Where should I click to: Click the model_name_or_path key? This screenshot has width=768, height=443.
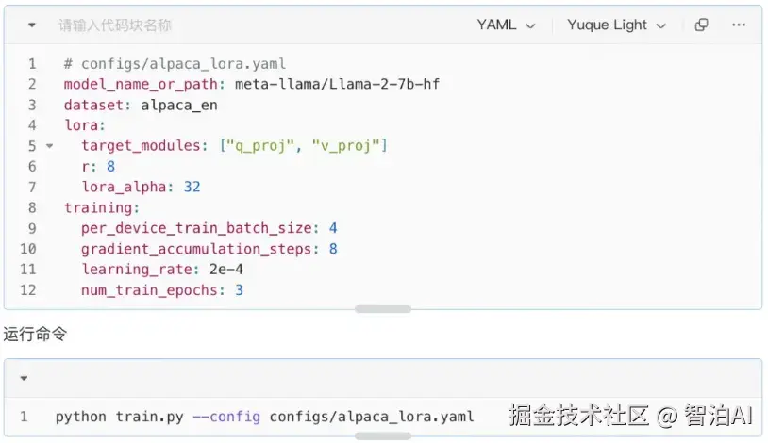pos(141,85)
